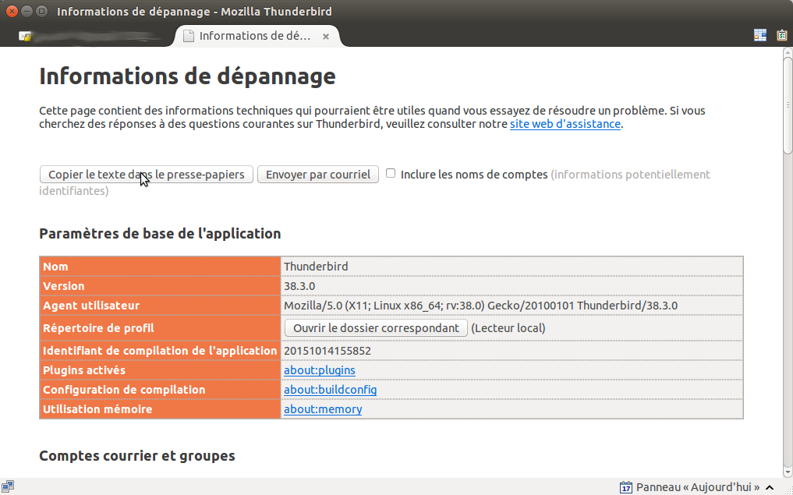Click the calendar icon beside Panneau Aujourd'hui
Image resolution: width=793 pixels, height=495 pixels.
click(626, 487)
